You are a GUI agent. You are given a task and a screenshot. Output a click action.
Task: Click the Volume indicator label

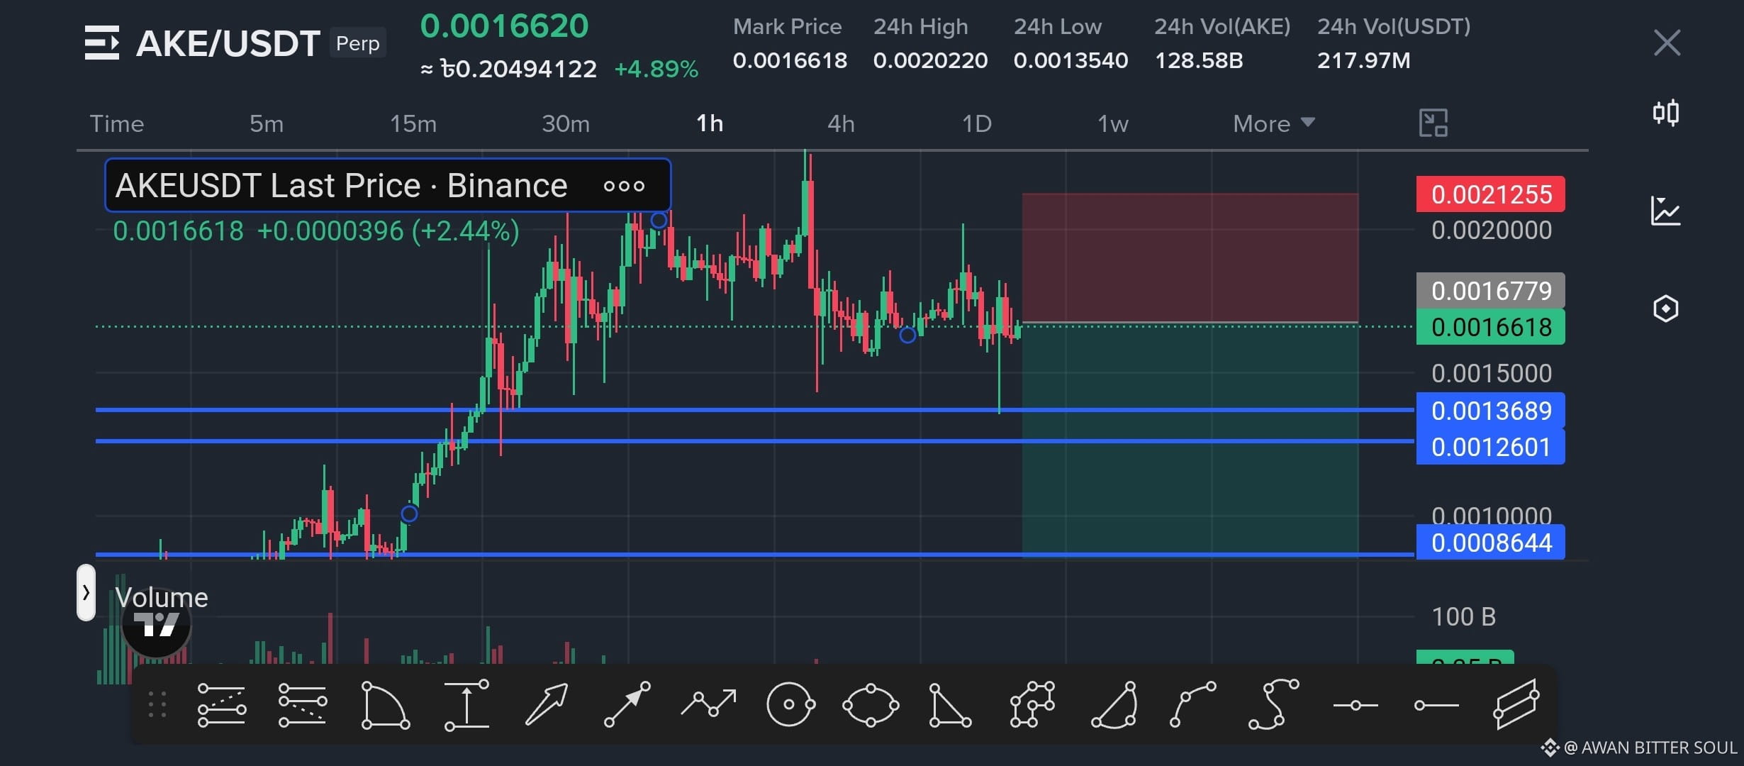click(x=162, y=598)
